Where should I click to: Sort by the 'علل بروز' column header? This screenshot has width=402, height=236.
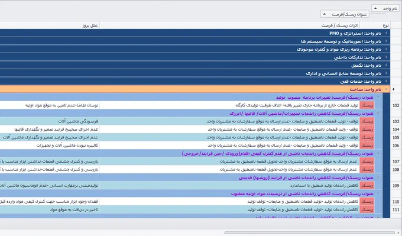tap(50, 25)
